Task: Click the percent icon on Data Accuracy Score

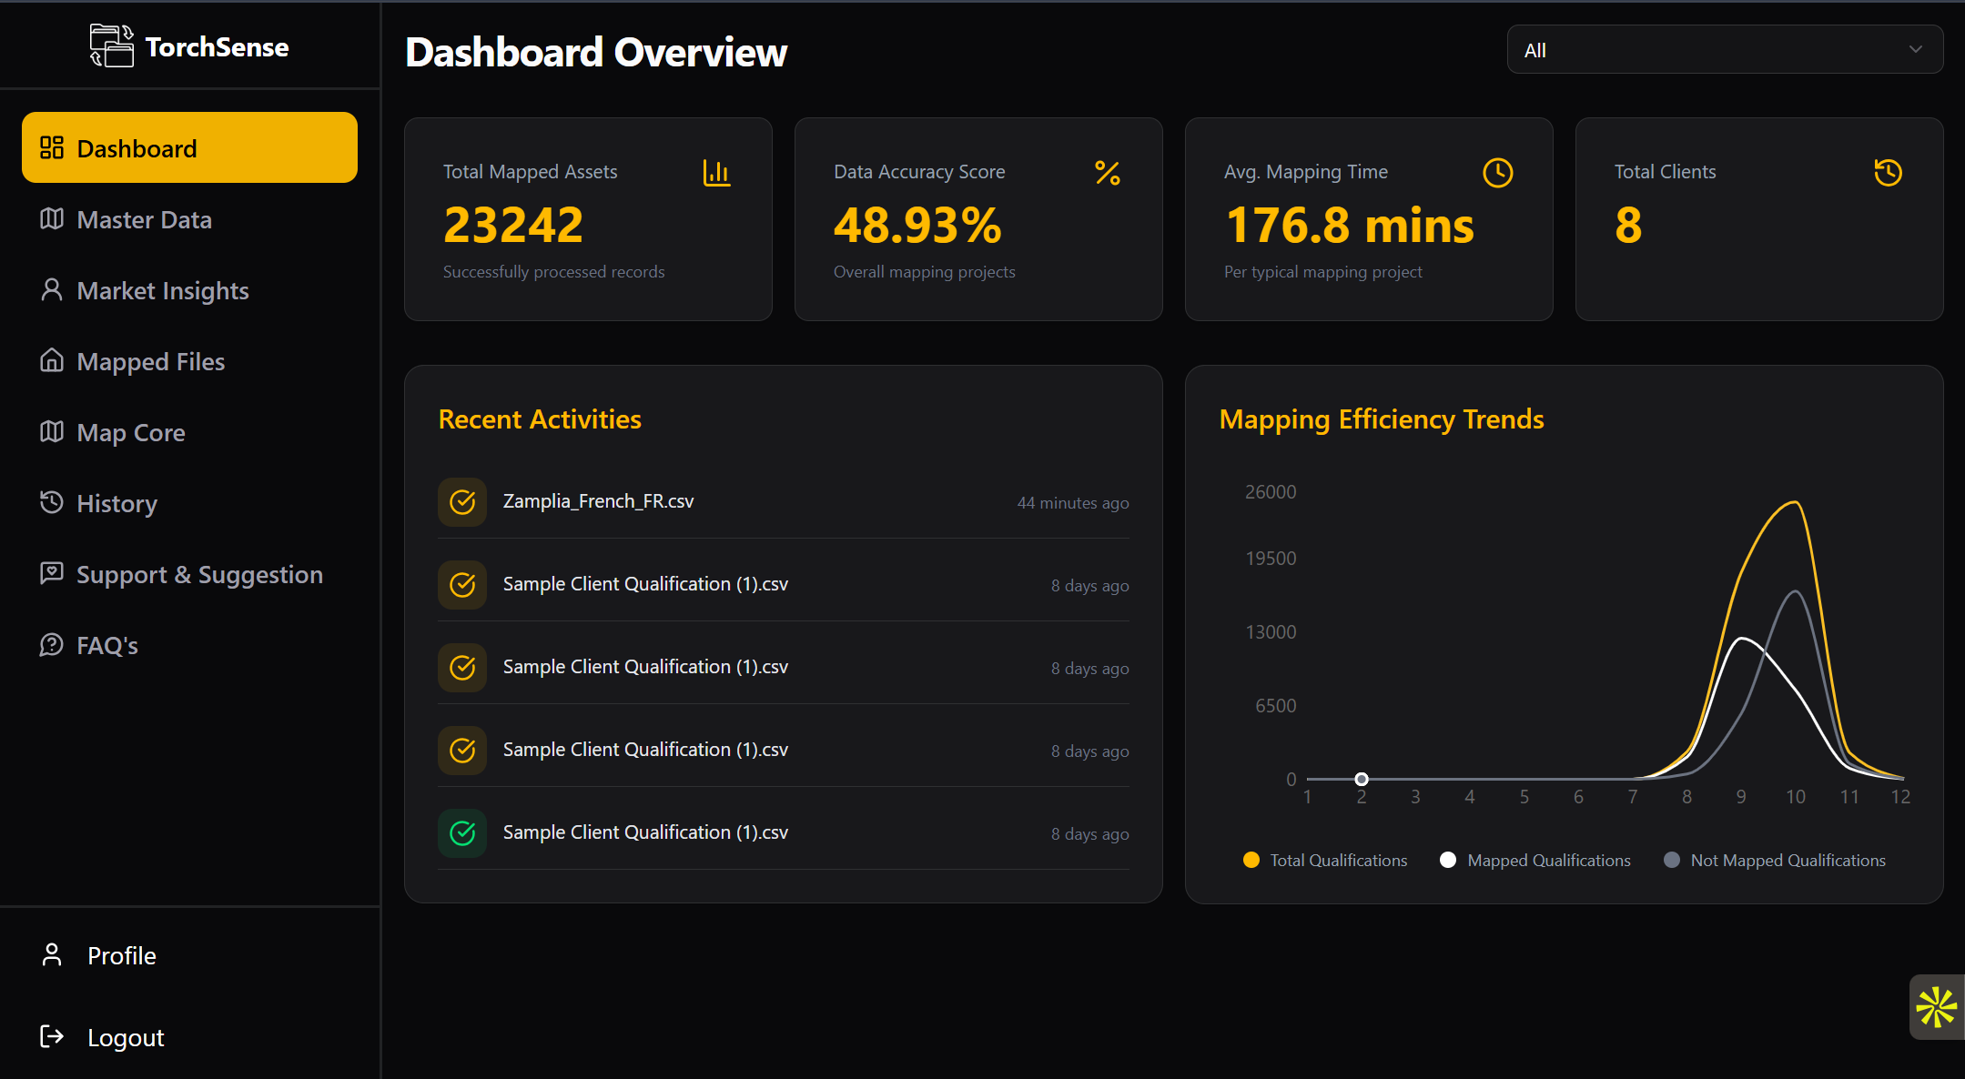Action: tap(1107, 173)
